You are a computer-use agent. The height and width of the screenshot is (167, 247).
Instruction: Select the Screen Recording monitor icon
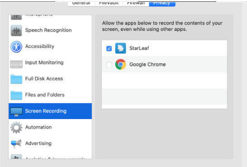coord(16,111)
